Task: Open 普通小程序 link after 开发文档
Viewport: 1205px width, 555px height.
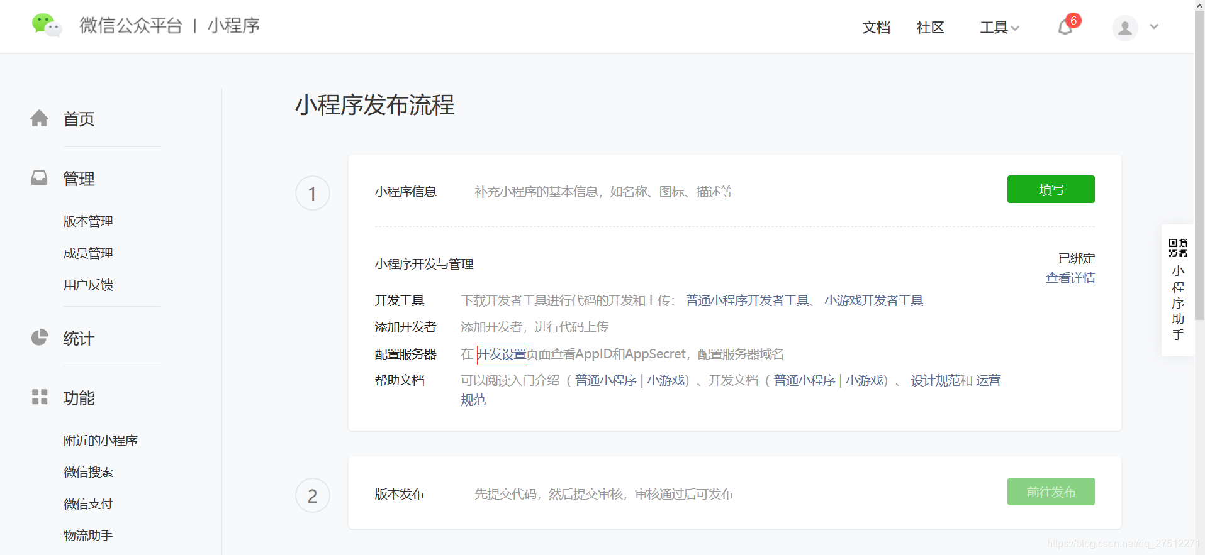Action: point(805,380)
